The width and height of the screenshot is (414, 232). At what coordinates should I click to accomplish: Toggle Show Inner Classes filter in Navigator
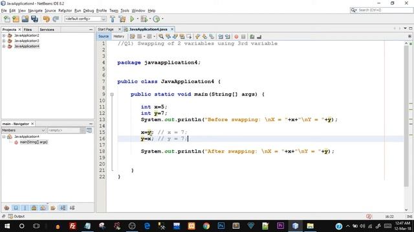(x=43, y=208)
